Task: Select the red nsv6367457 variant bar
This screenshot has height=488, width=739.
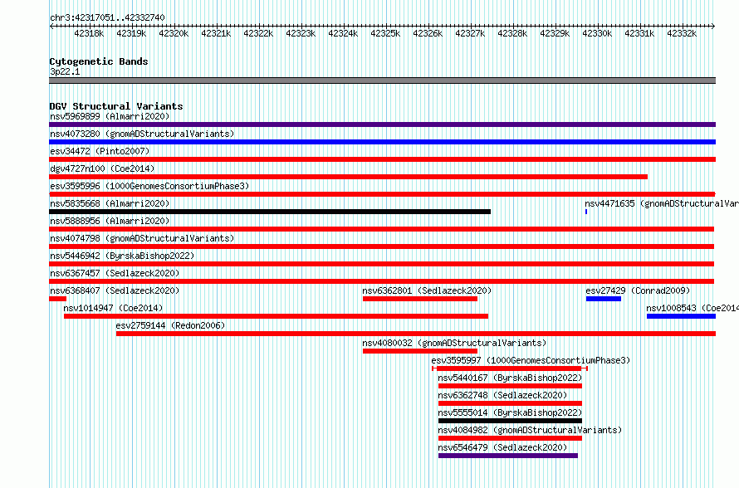Action: (381, 281)
